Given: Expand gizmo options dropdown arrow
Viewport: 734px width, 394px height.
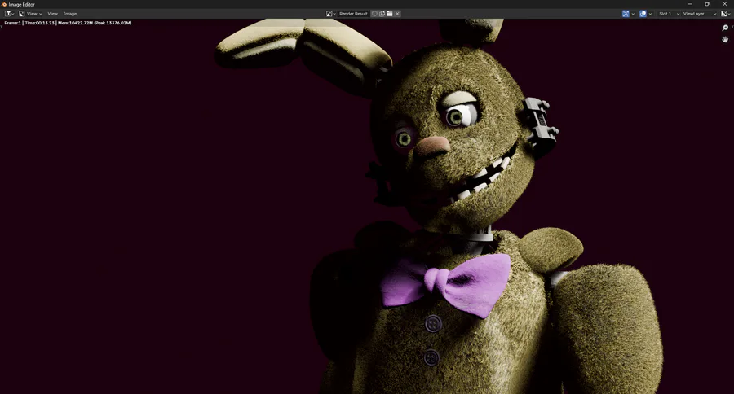Looking at the screenshot, I should coord(633,14).
